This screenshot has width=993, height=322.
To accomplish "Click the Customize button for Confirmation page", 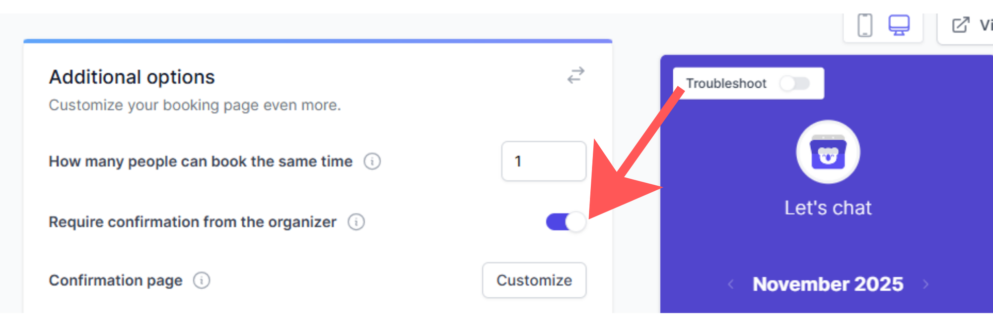I will (x=534, y=280).
